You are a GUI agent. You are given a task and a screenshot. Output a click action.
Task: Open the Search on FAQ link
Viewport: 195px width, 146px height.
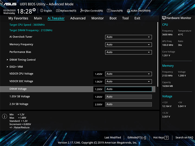[184, 137]
